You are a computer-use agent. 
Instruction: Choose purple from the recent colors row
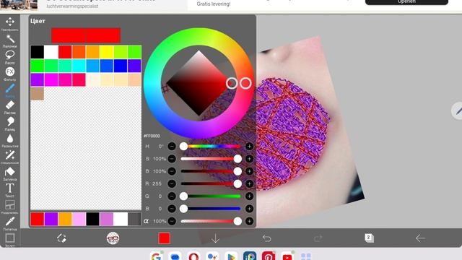tap(51, 220)
